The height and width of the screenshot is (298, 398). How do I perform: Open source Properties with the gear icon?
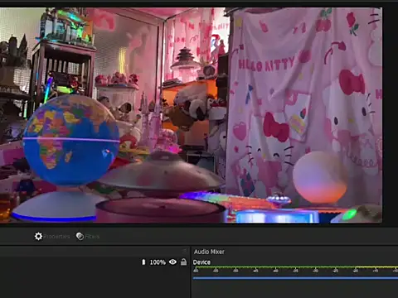click(52, 237)
